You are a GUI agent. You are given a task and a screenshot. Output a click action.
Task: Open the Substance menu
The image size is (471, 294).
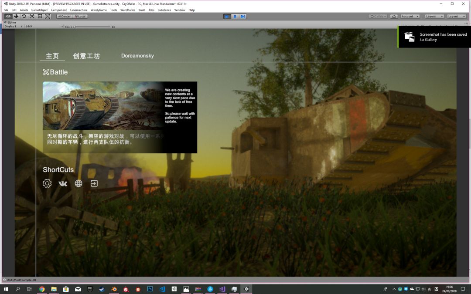(164, 10)
